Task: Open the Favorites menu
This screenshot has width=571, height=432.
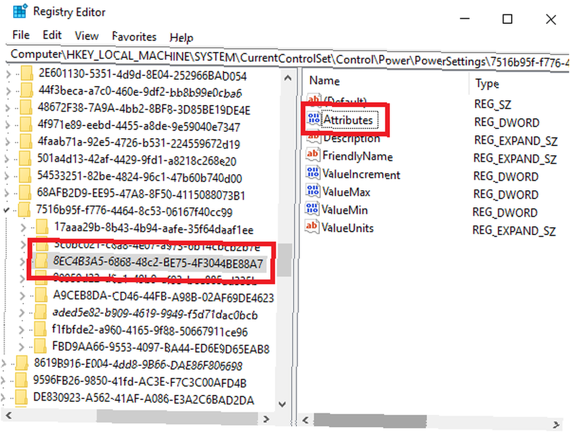Action: click(134, 37)
